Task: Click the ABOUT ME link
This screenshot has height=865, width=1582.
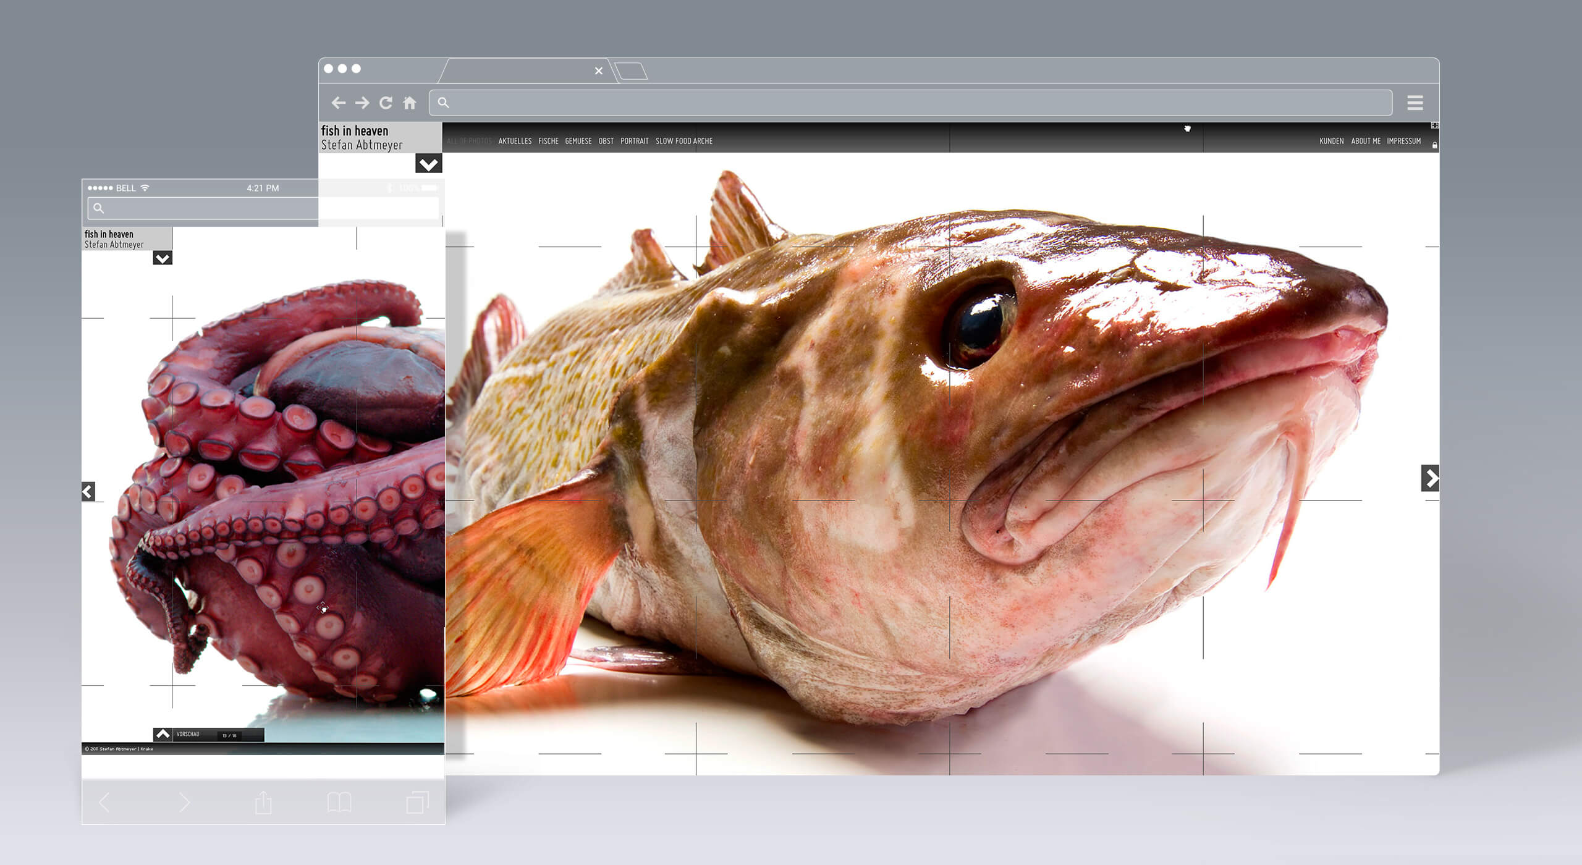Action: tap(1365, 141)
